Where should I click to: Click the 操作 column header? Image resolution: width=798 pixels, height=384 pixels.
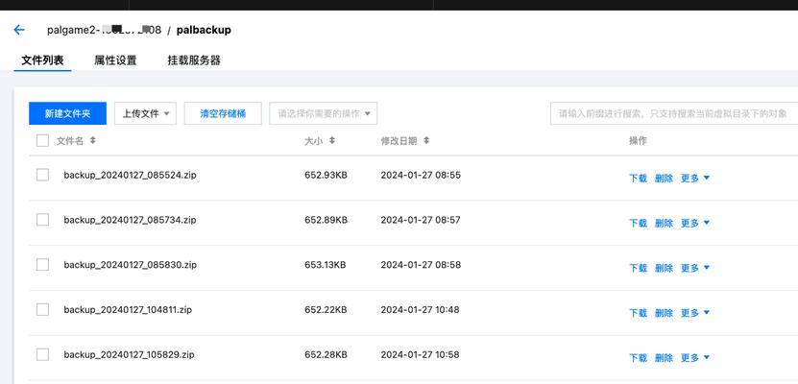coord(638,141)
